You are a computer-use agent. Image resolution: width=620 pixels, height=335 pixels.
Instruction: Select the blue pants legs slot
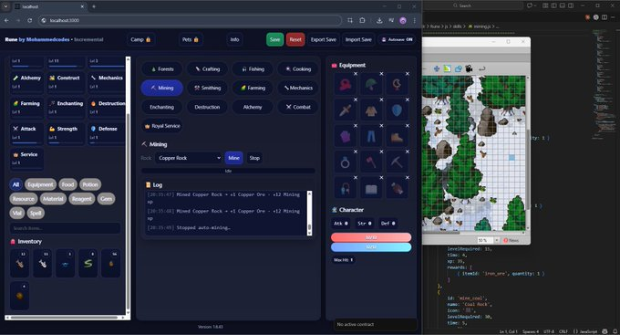(x=371, y=137)
